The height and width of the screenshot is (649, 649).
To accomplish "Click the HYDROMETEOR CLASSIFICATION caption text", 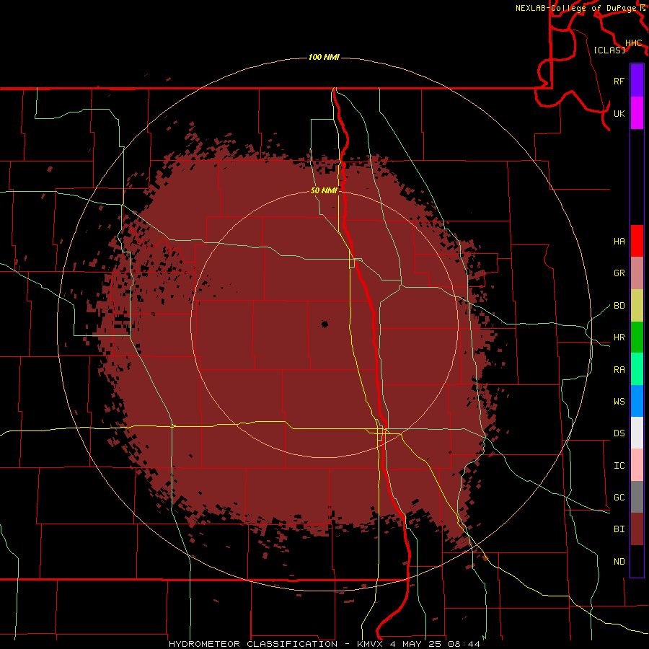I will [x=252, y=644].
